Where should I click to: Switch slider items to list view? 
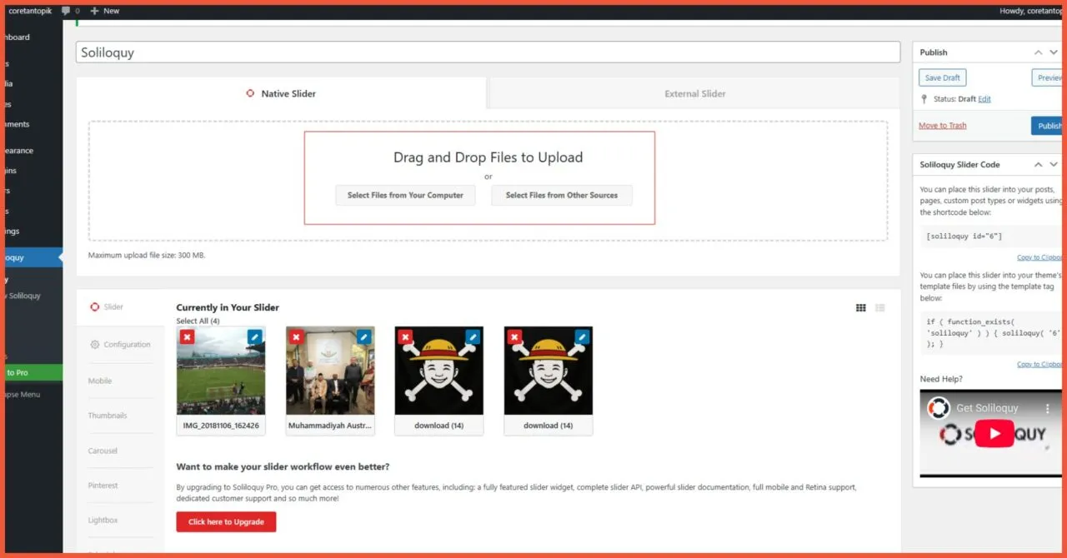click(880, 308)
